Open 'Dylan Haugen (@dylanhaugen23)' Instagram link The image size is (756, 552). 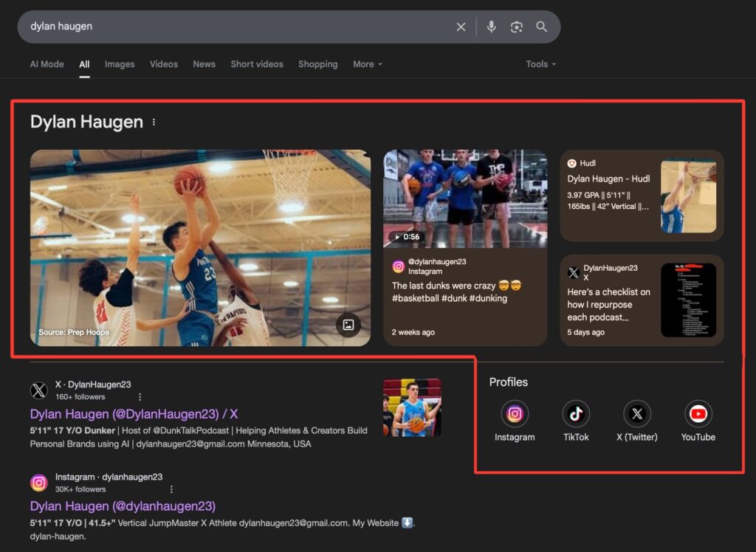[123, 506]
